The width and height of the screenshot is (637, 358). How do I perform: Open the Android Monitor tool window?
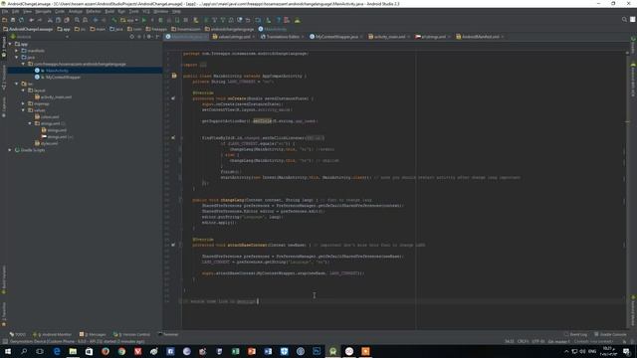click(x=53, y=334)
